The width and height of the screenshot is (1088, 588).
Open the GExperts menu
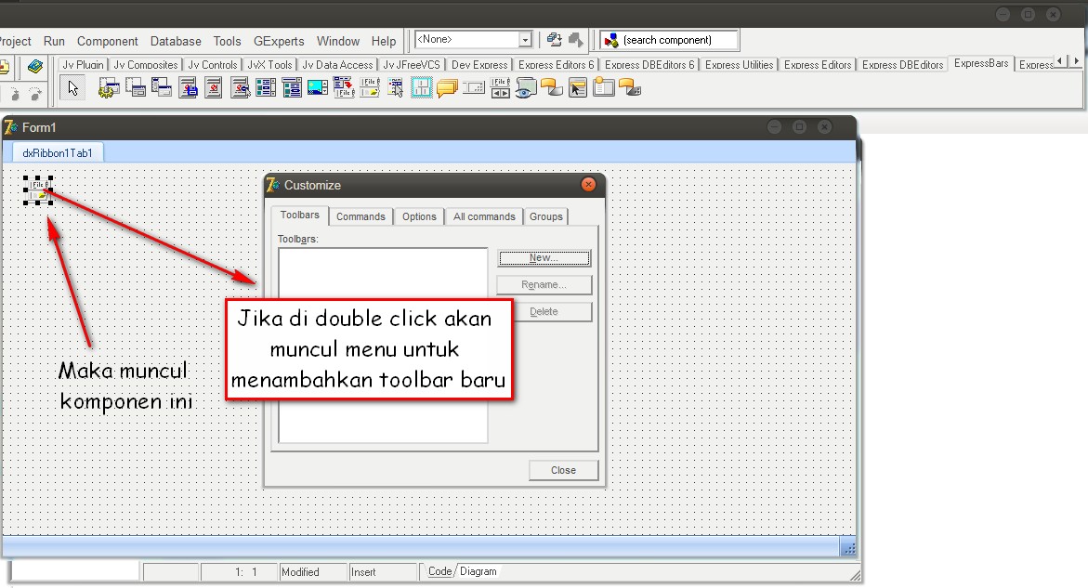[x=278, y=41]
